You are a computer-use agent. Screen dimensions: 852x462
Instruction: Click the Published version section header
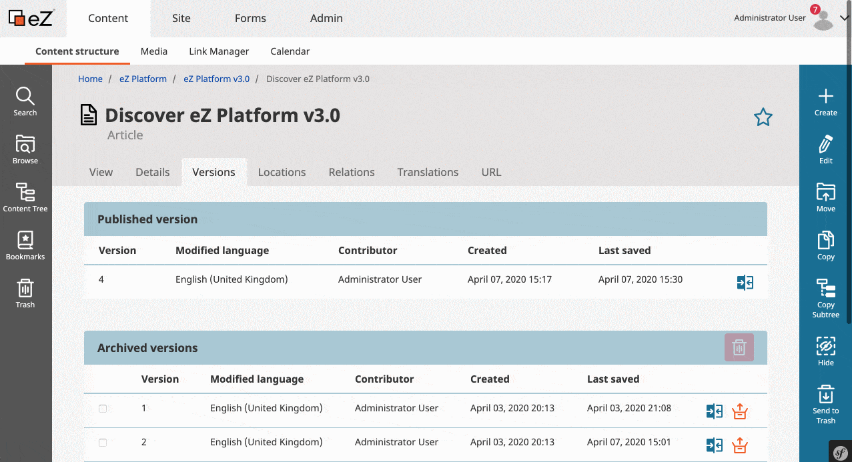click(x=426, y=219)
